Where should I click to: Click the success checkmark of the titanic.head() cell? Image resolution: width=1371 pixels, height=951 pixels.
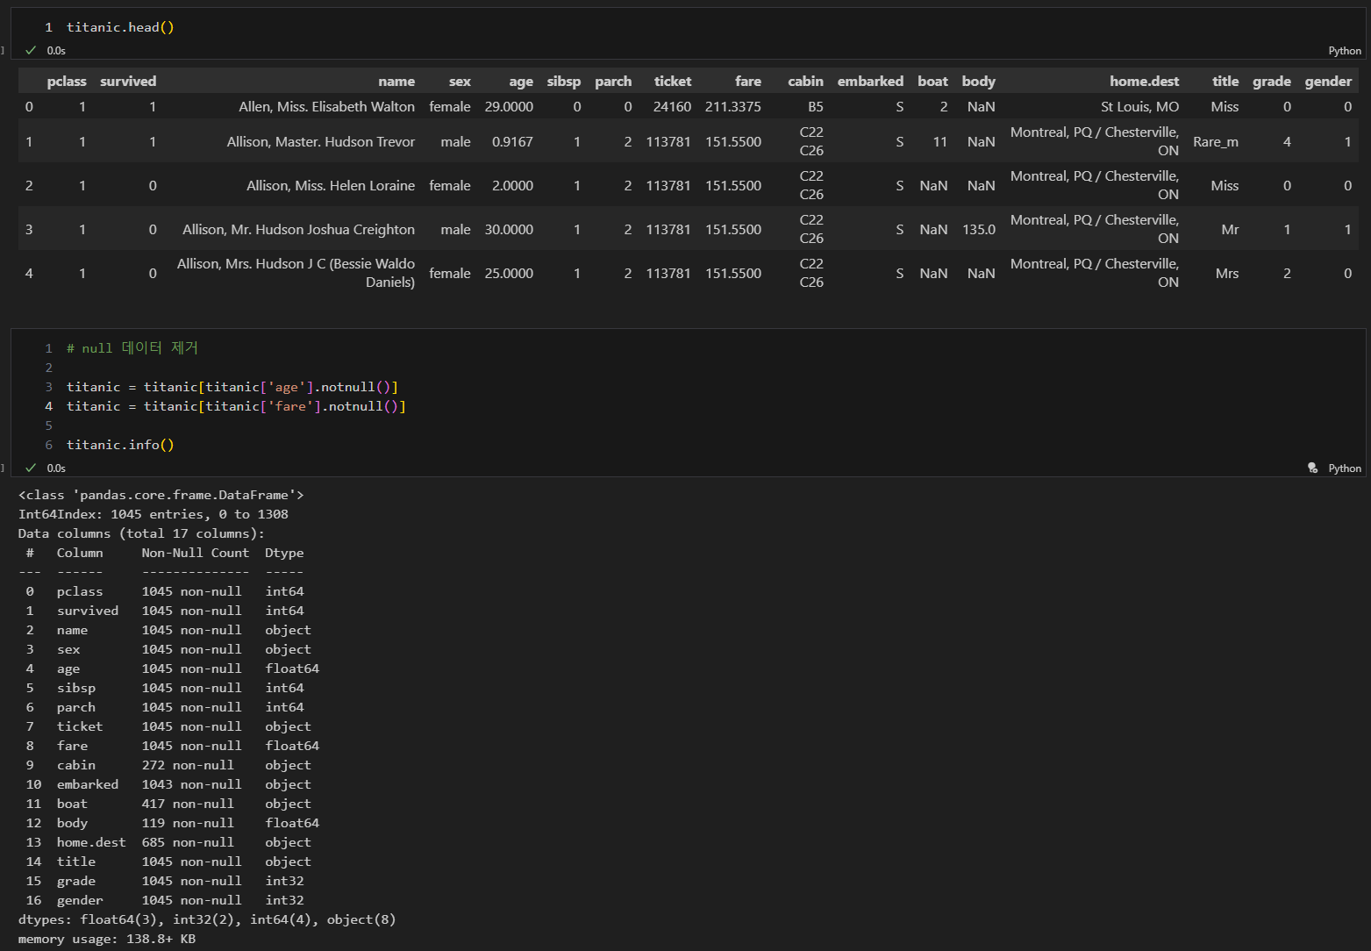(x=31, y=51)
